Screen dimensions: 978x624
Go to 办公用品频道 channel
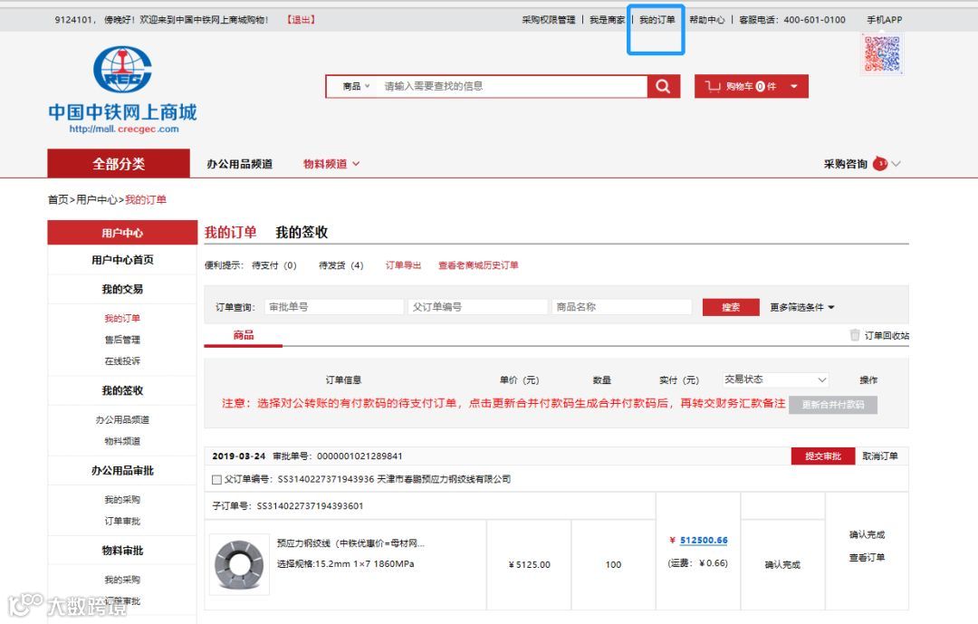[239, 164]
